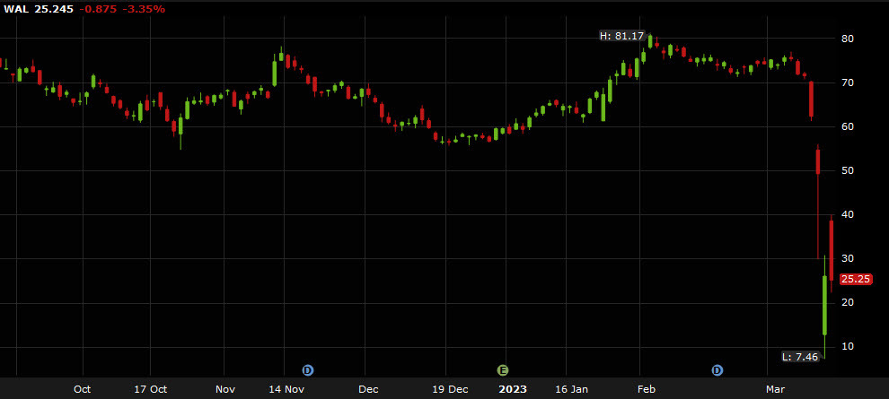The height and width of the screenshot is (399, 889).
Task: Click the 19 Dec date on time axis
Action: coord(450,389)
